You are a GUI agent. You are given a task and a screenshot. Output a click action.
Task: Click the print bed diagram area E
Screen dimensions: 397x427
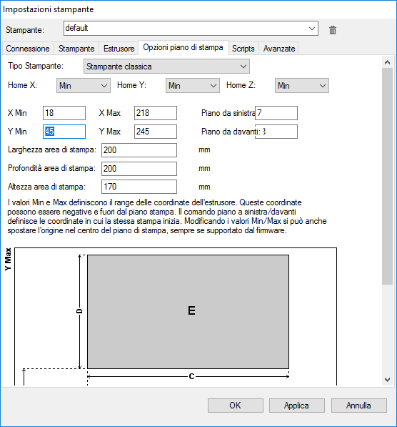click(189, 312)
